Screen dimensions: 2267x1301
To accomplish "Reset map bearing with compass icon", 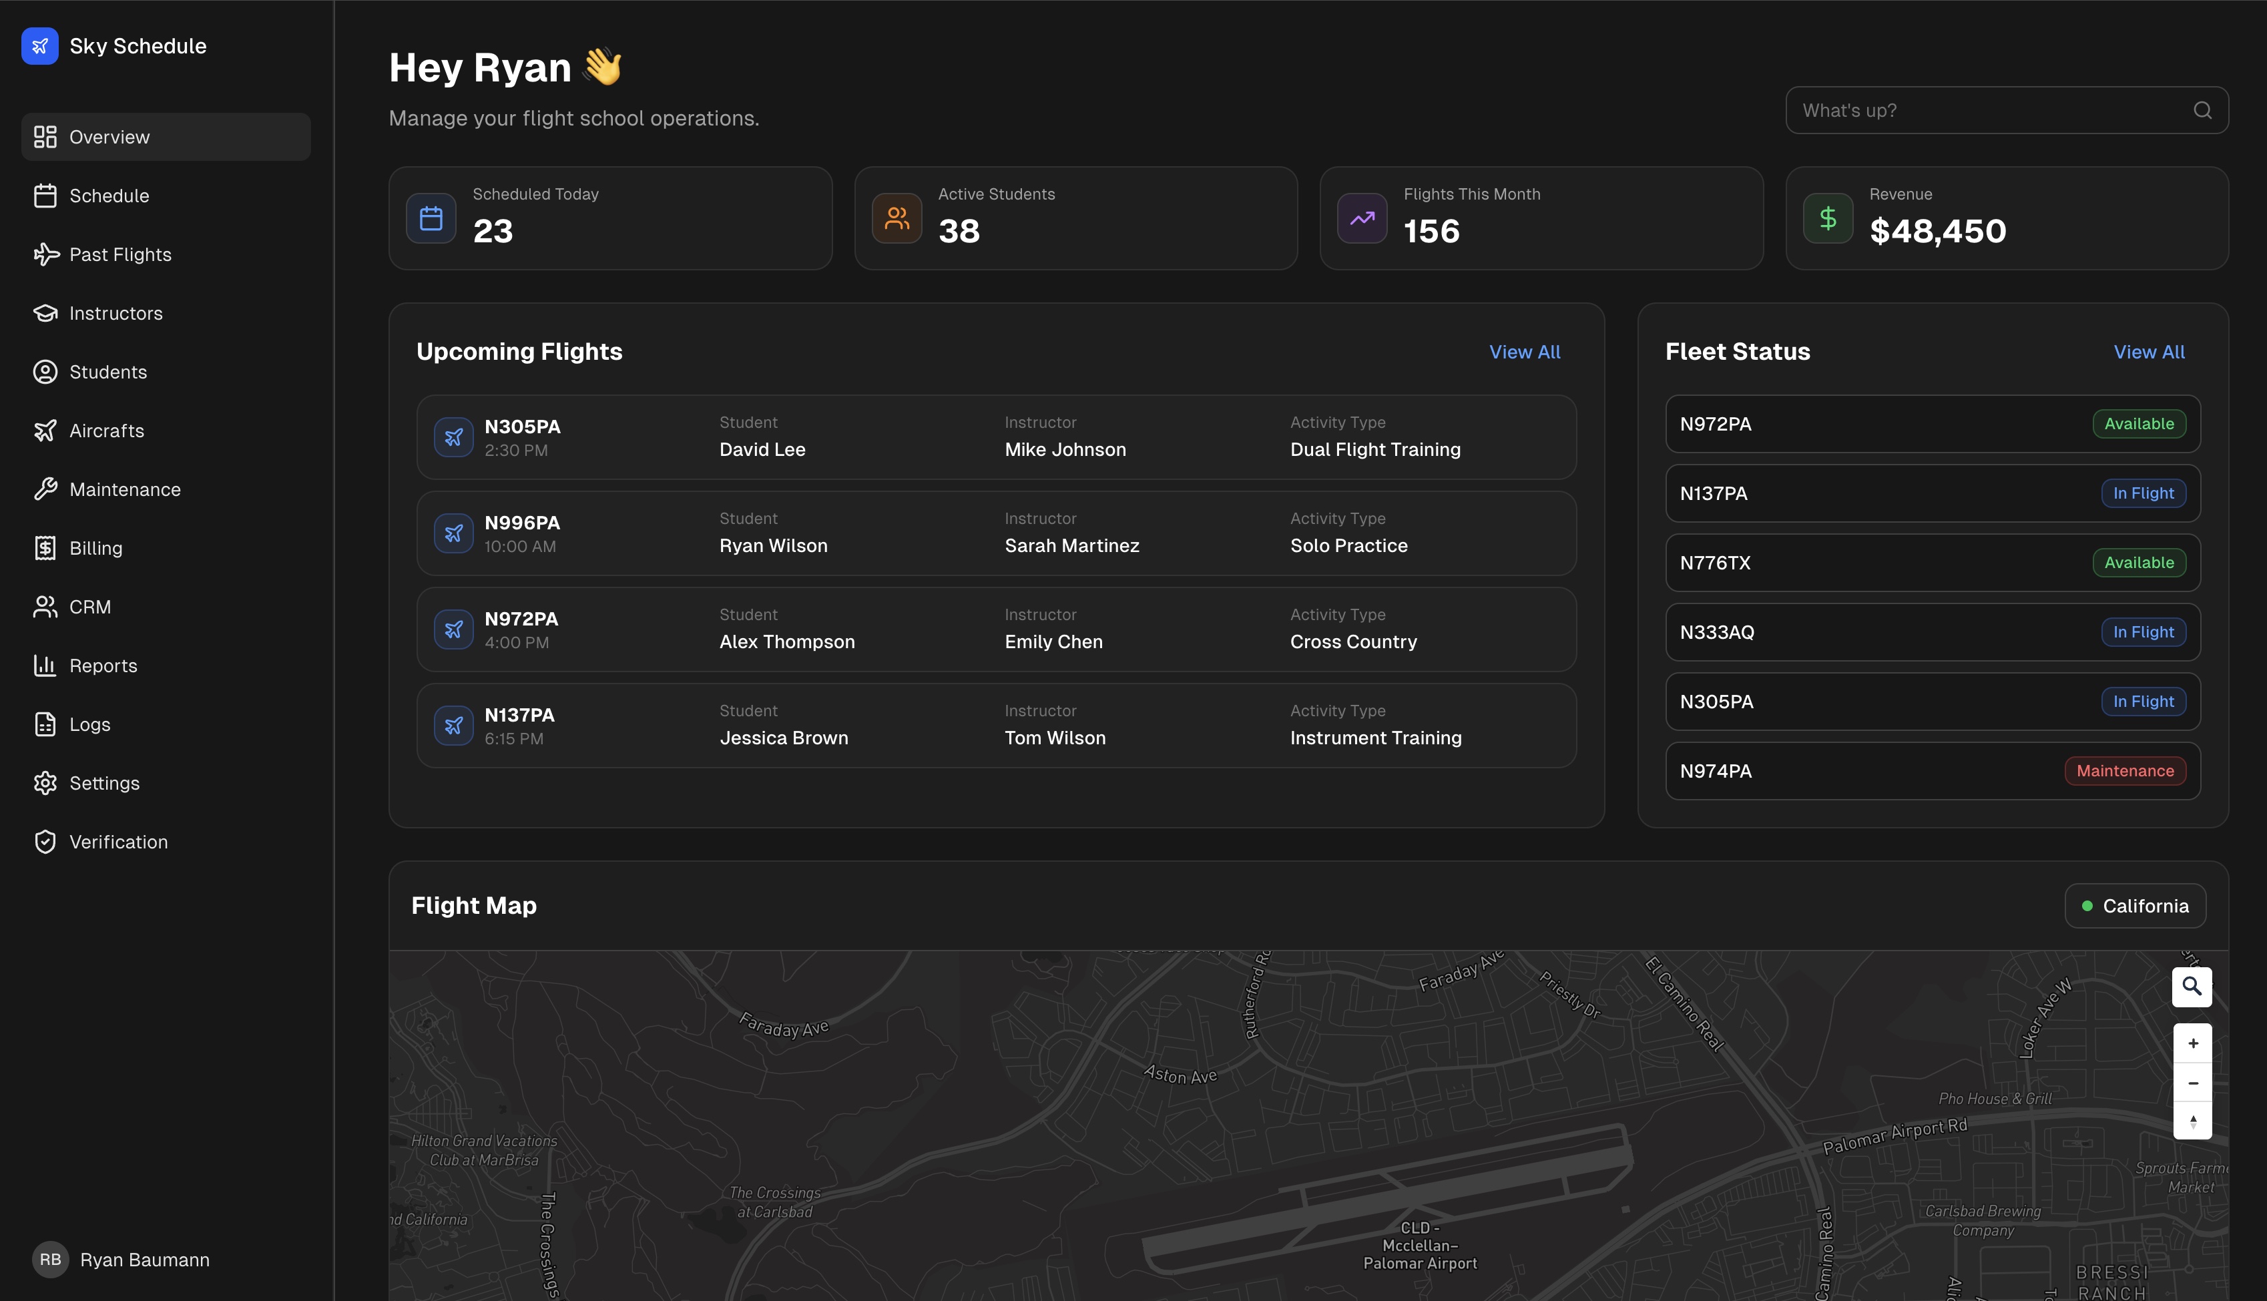I will point(2192,1121).
